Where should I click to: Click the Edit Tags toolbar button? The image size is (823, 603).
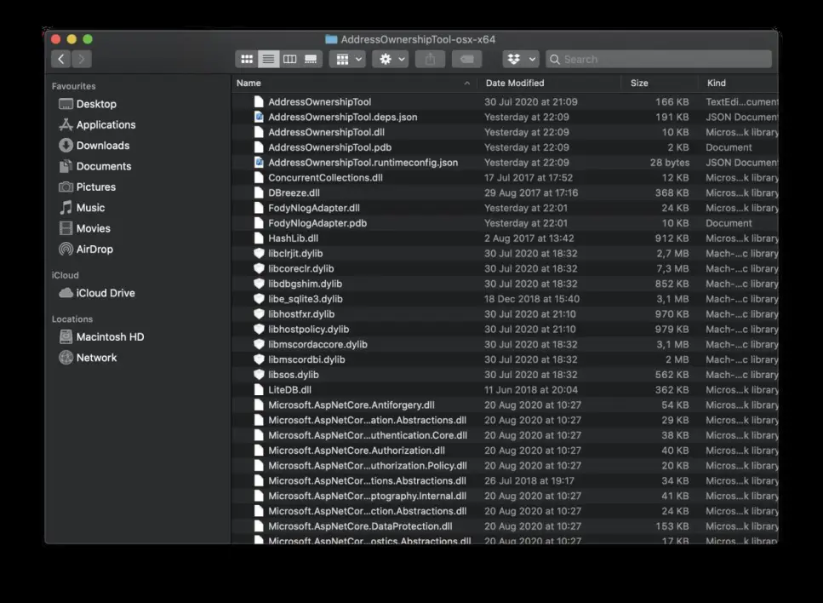pyautogui.click(x=467, y=59)
